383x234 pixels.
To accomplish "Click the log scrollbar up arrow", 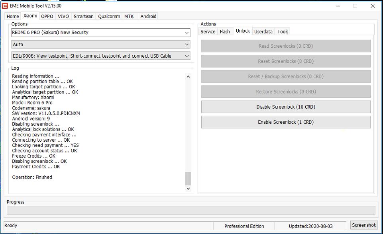I will 188,77.
